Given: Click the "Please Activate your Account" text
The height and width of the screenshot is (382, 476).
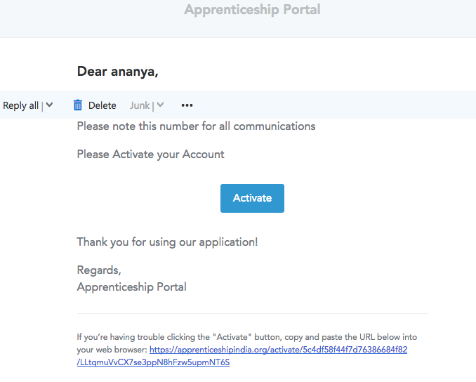Looking at the screenshot, I should (150, 154).
